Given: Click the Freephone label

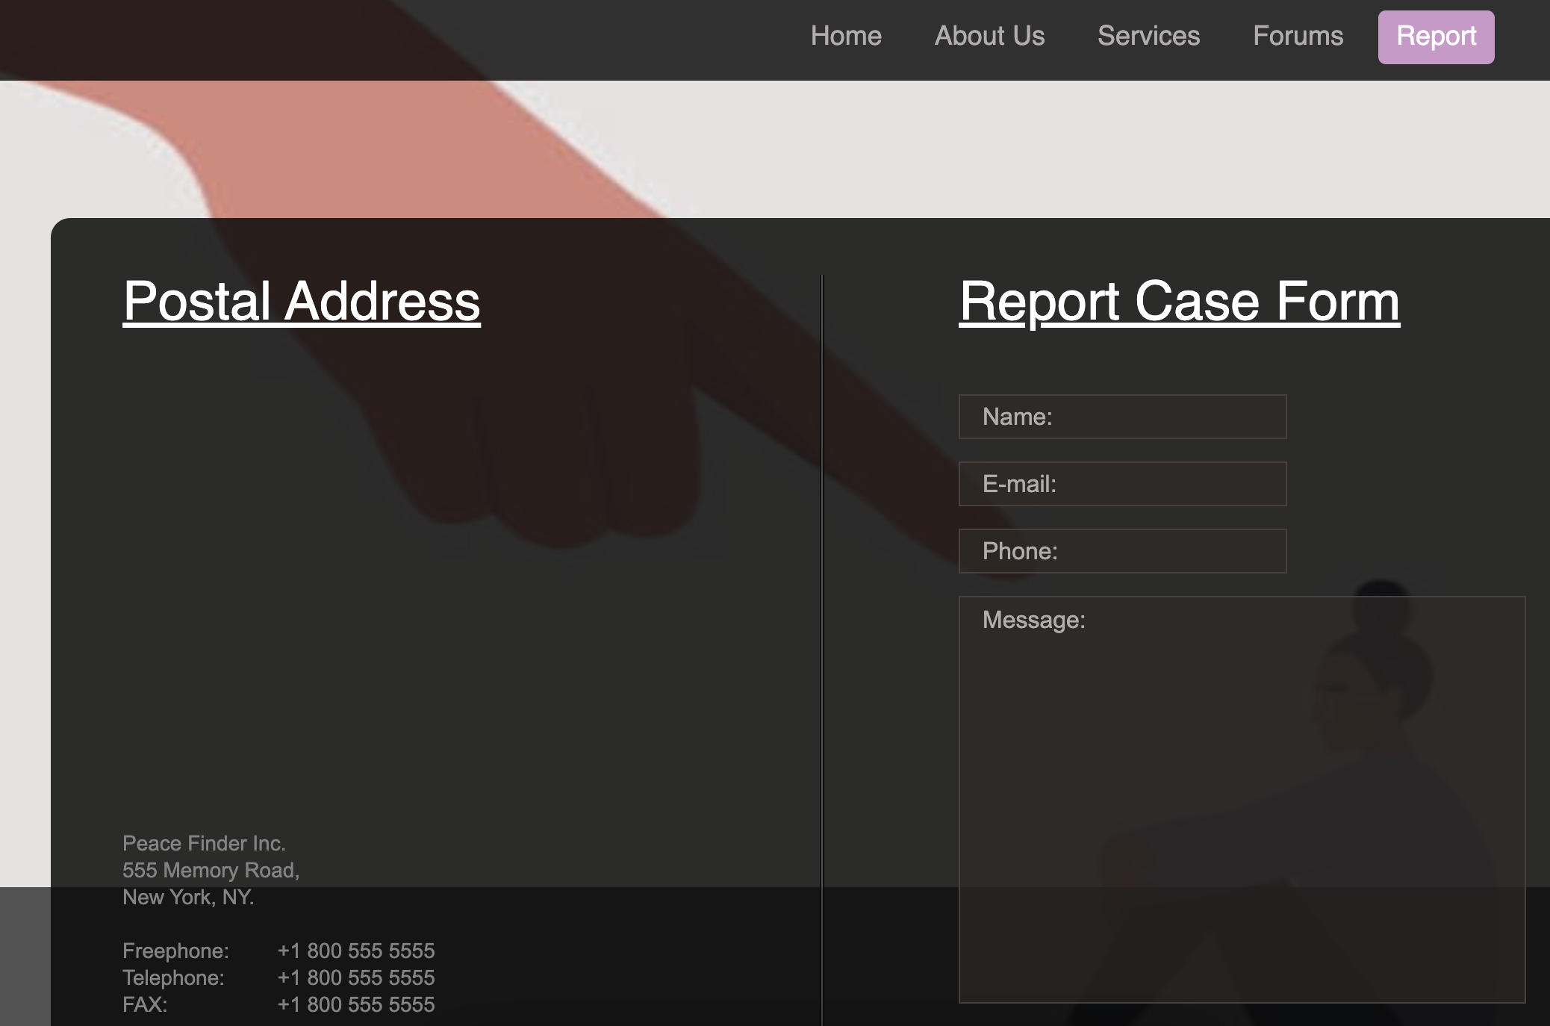Looking at the screenshot, I should [x=175, y=951].
